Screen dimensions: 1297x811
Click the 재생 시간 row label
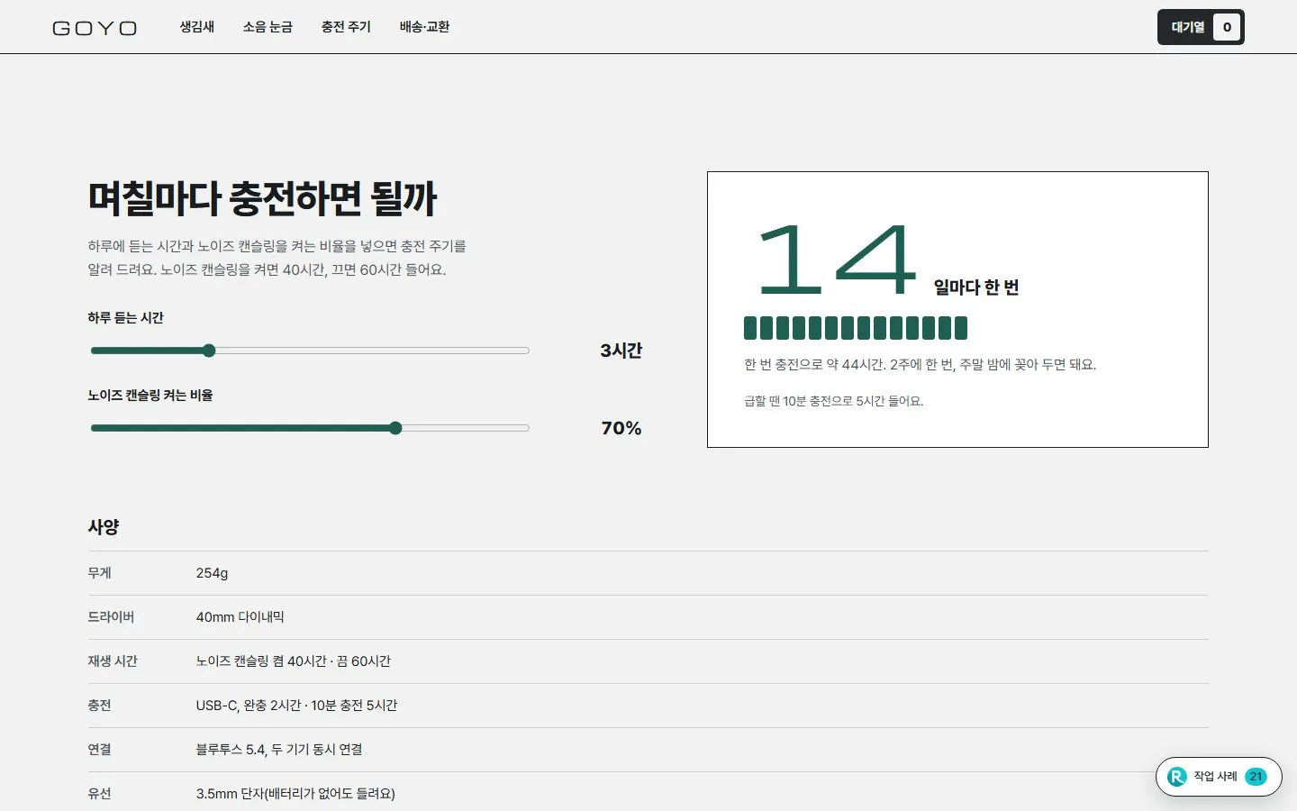[x=113, y=661]
